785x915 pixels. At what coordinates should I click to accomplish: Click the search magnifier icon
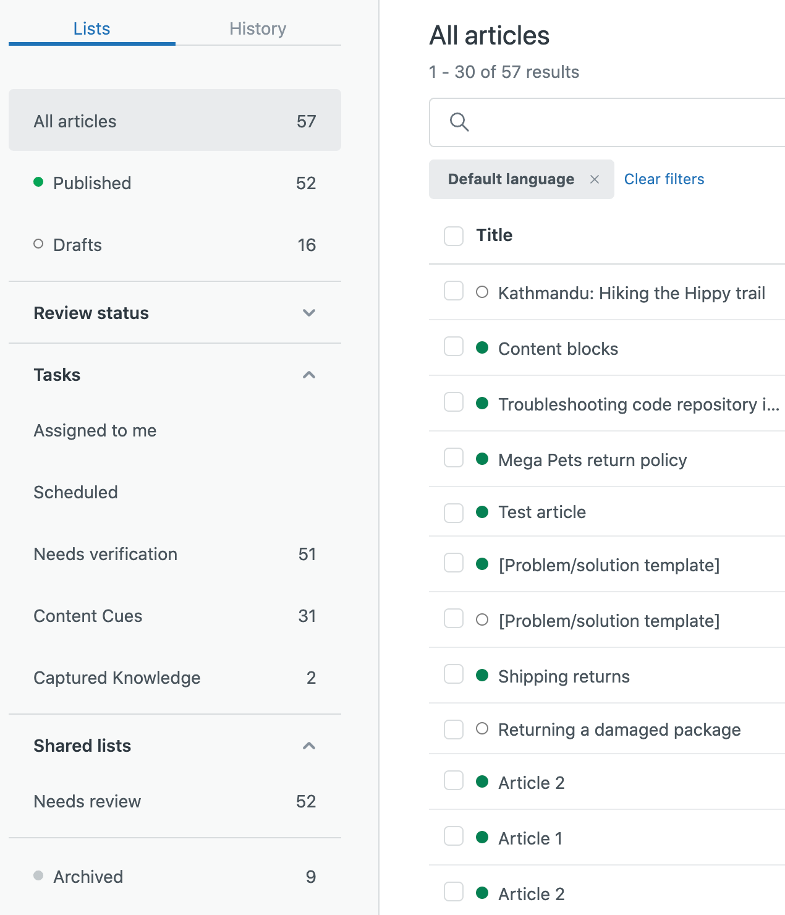pyautogui.click(x=459, y=122)
